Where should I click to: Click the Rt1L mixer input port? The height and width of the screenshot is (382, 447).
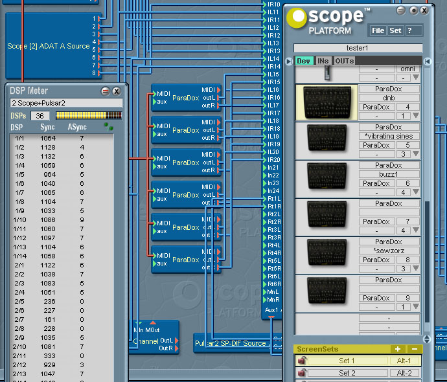coord(264,199)
